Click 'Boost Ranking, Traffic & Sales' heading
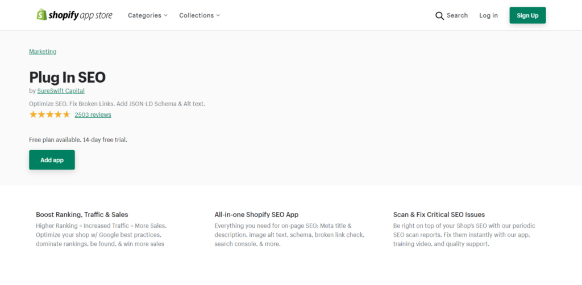This screenshot has height=285, width=582. [82, 215]
